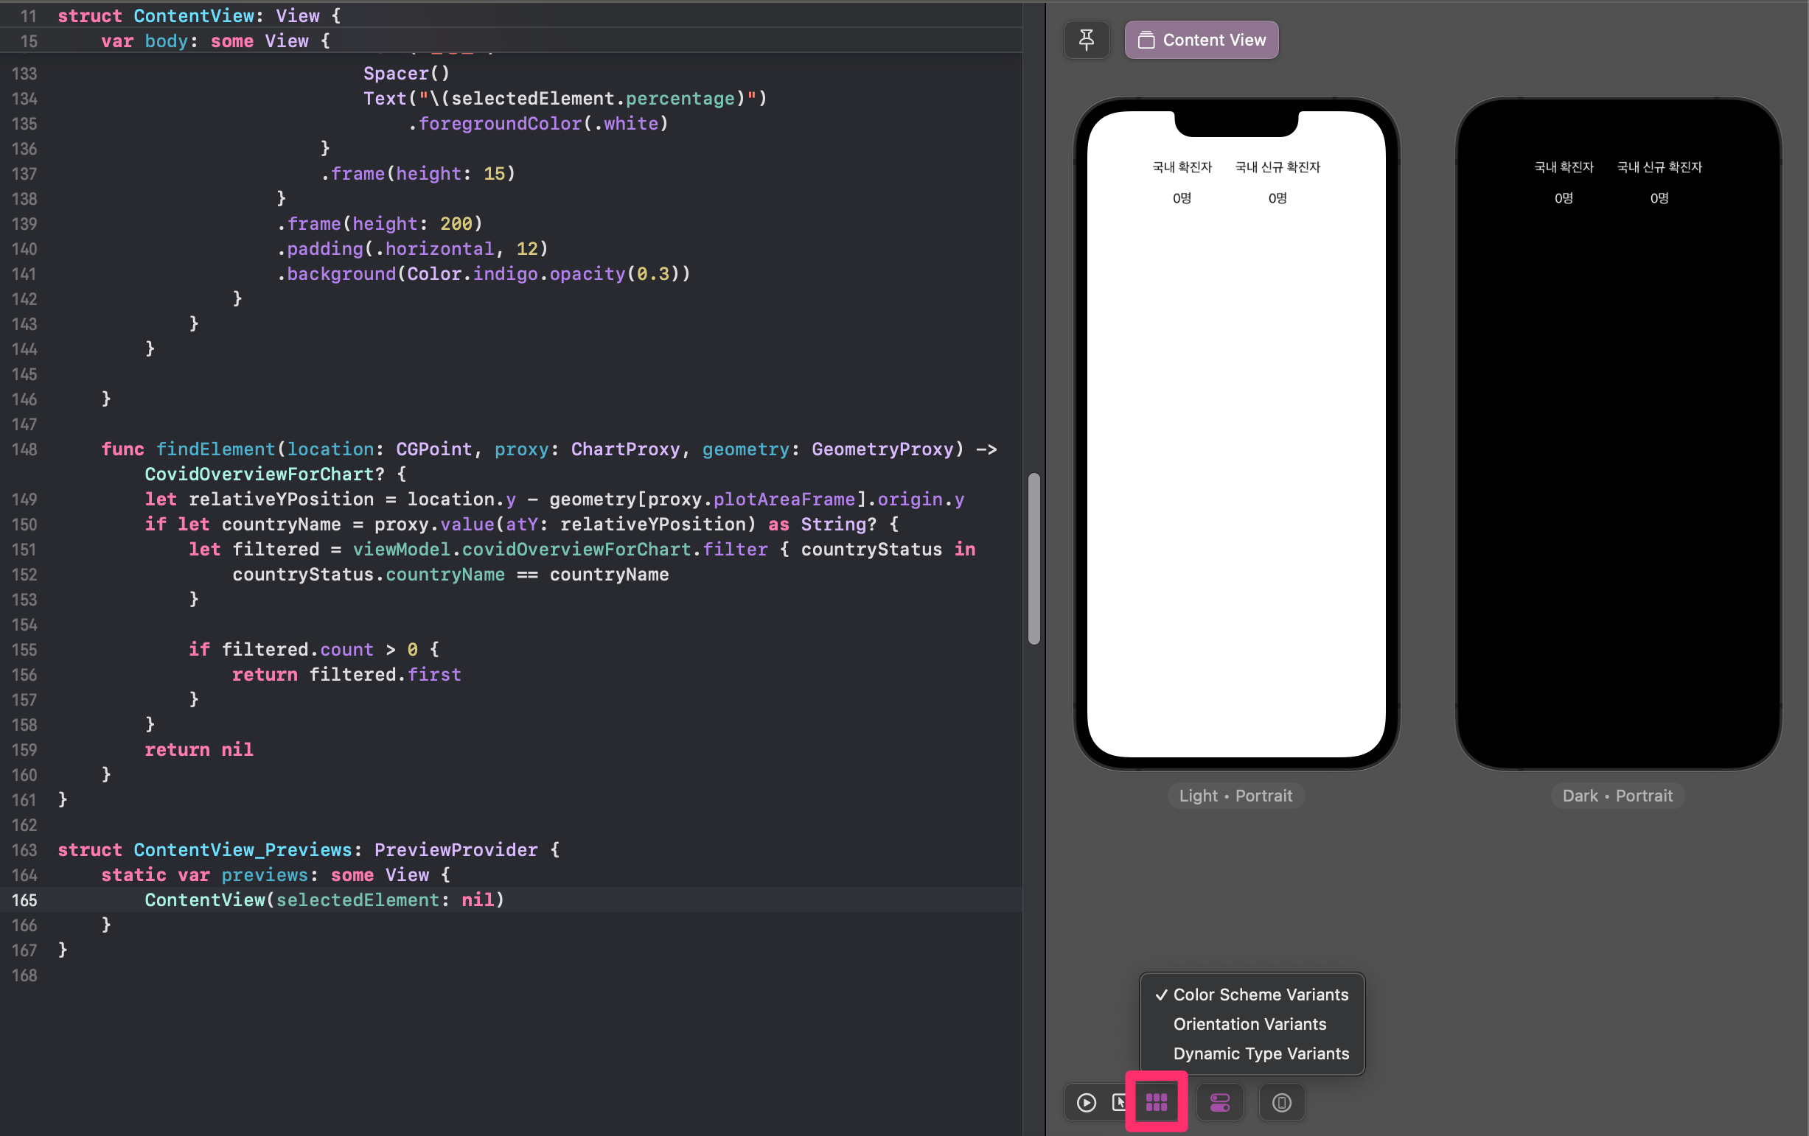Select the Light Portrait iPhone preview
Screen dimensions: 1809x1136
click(1236, 434)
